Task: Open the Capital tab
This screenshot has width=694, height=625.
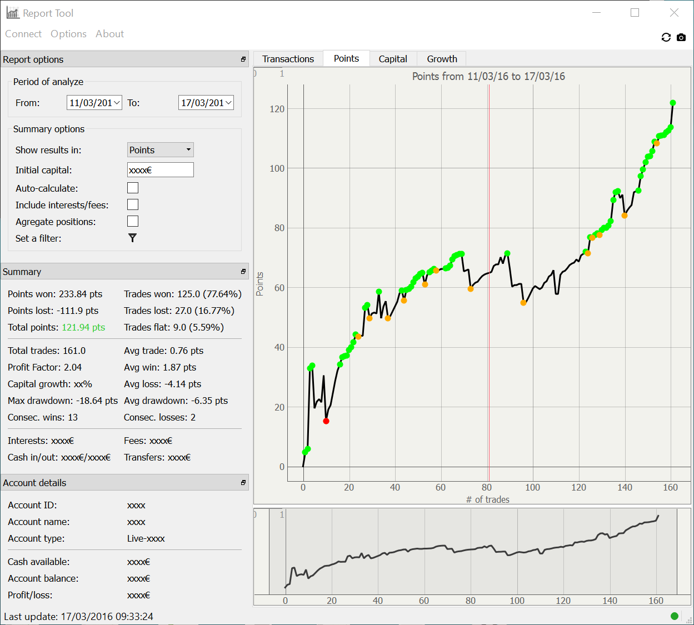Action: pos(393,59)
